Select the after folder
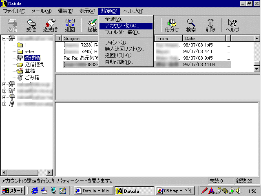This screenshot has width=261, height=196. point(26,51)
